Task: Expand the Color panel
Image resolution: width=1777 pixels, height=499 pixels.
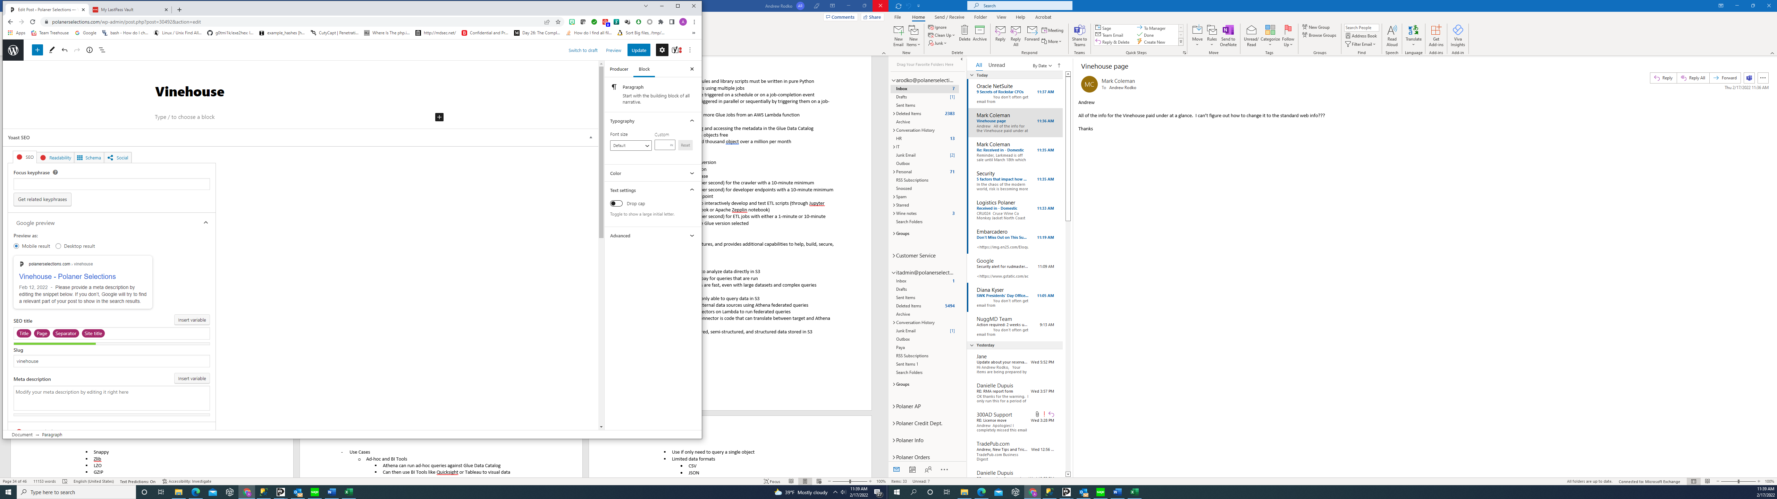Action: pyautogui.click(x=652, y=174)
